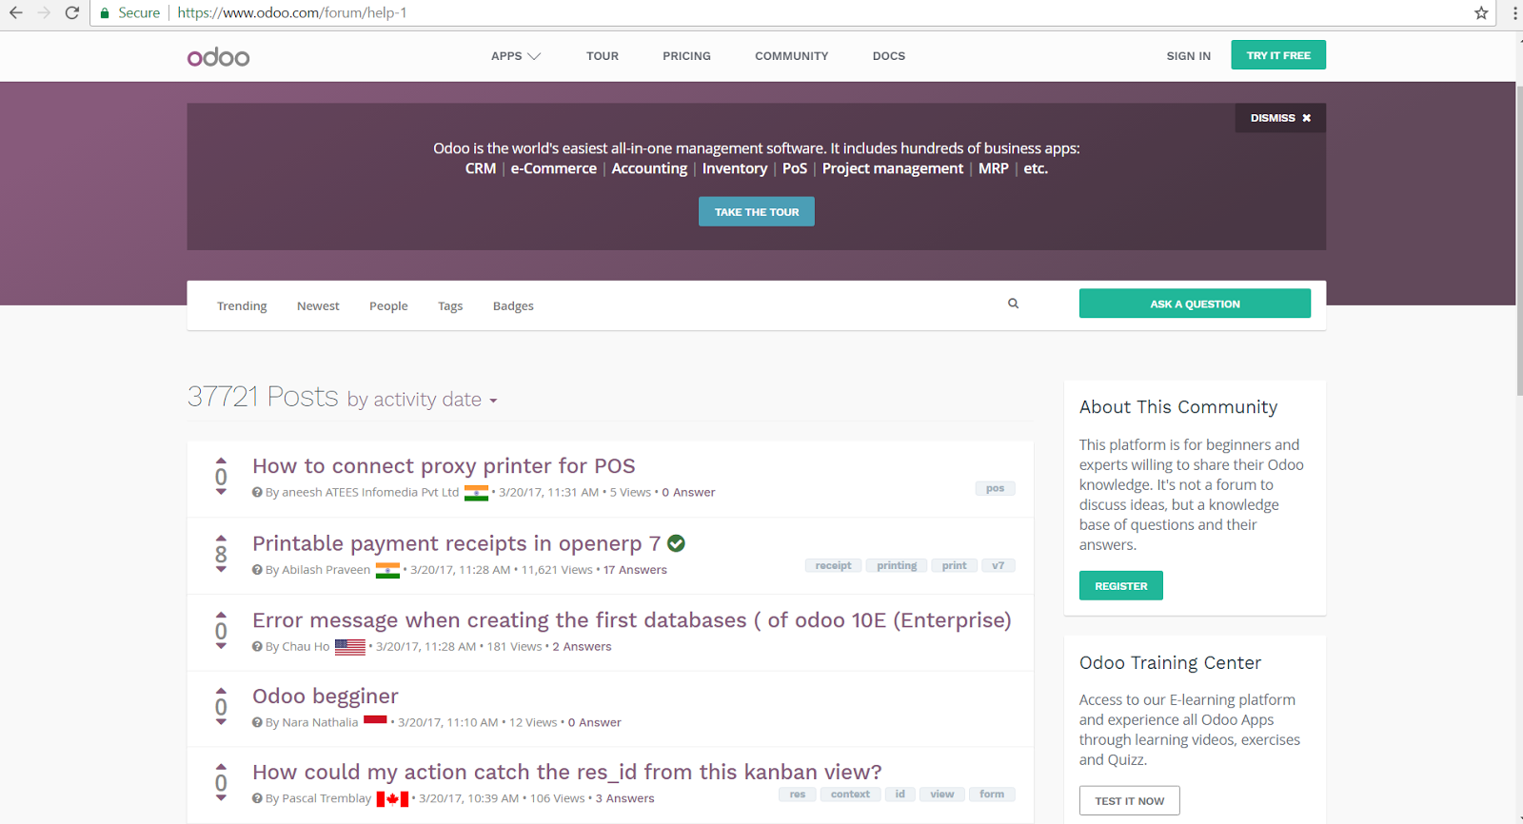Upvote 'How to connect proxy printer for POS'
The width and height of the screenshot is (1523, 824).
click(x=221, y=461)
